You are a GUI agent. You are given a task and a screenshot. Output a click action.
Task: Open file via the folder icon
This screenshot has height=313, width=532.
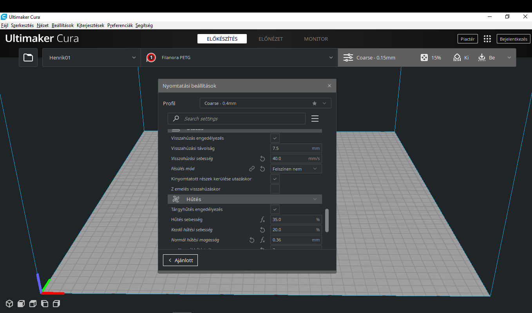click(28, 58)
